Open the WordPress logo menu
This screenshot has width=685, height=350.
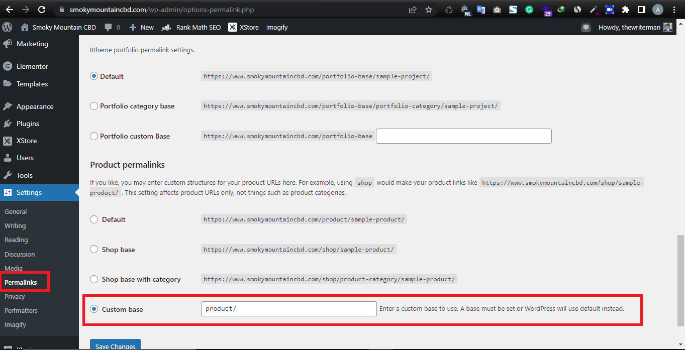coord(7,27)
